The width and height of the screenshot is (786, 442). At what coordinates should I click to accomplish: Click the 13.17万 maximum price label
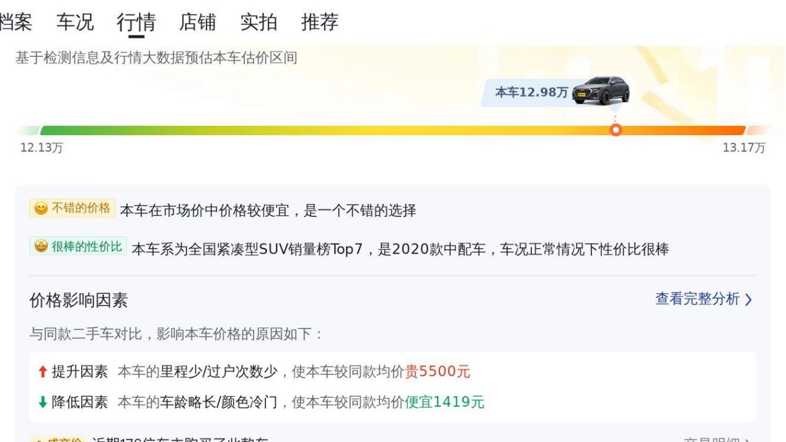pyautogui.click(x=744, y=148)
